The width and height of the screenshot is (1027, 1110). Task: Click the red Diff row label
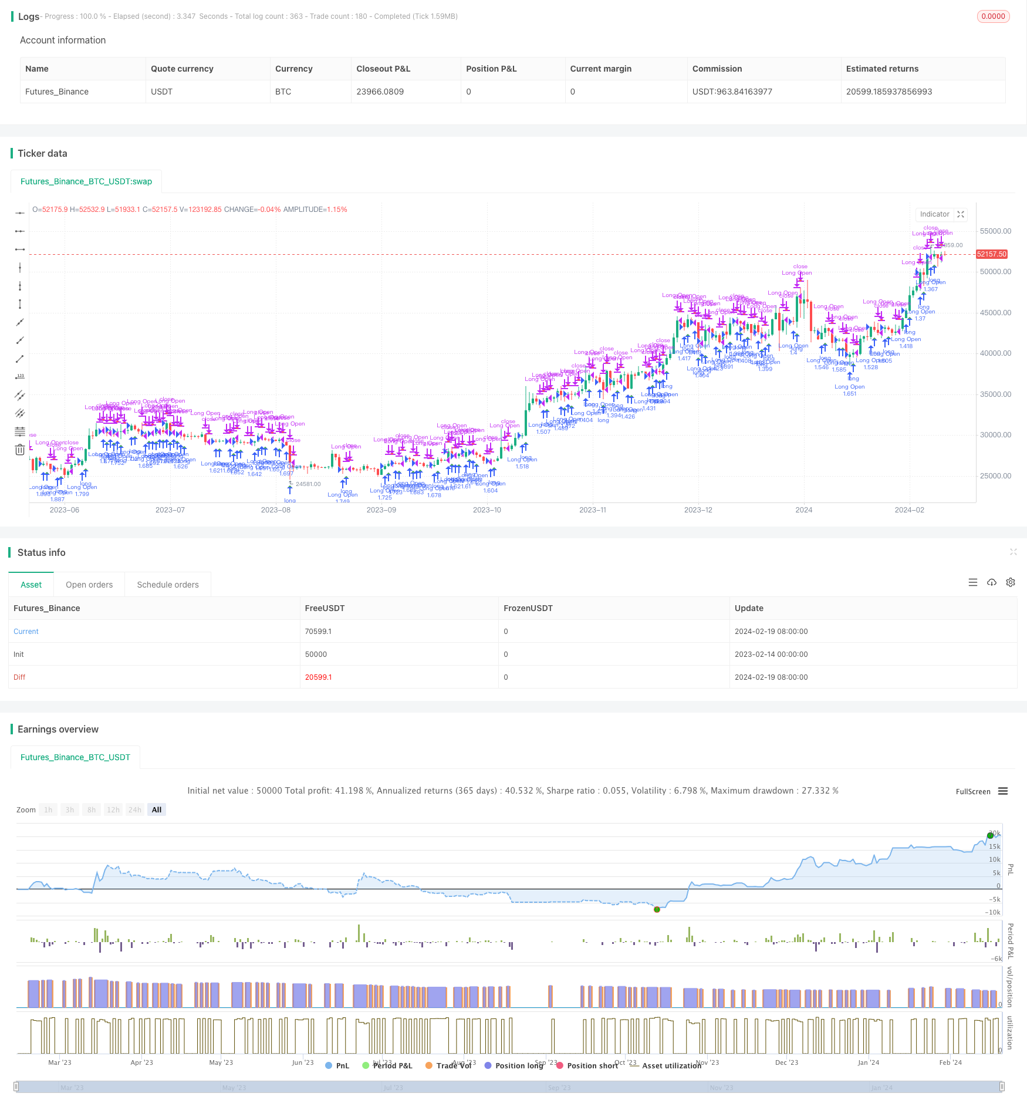point(19,677)
